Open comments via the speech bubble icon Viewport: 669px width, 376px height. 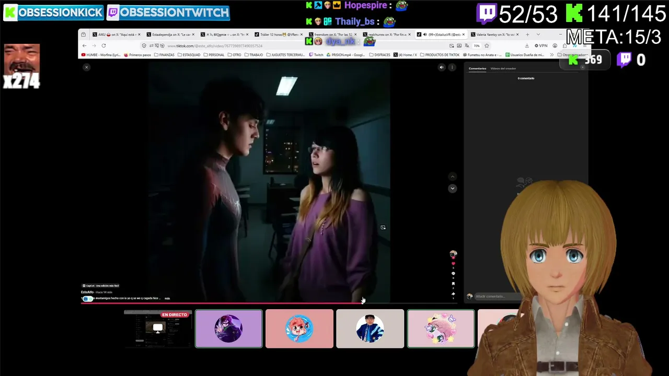[453, 274]
